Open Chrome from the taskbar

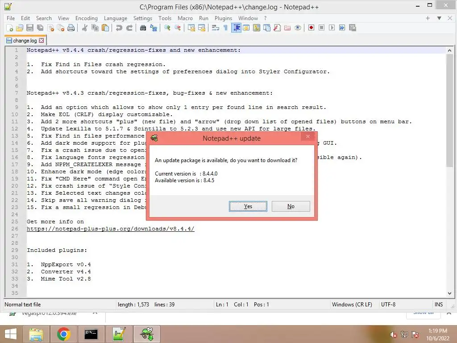tap(64, 334)
